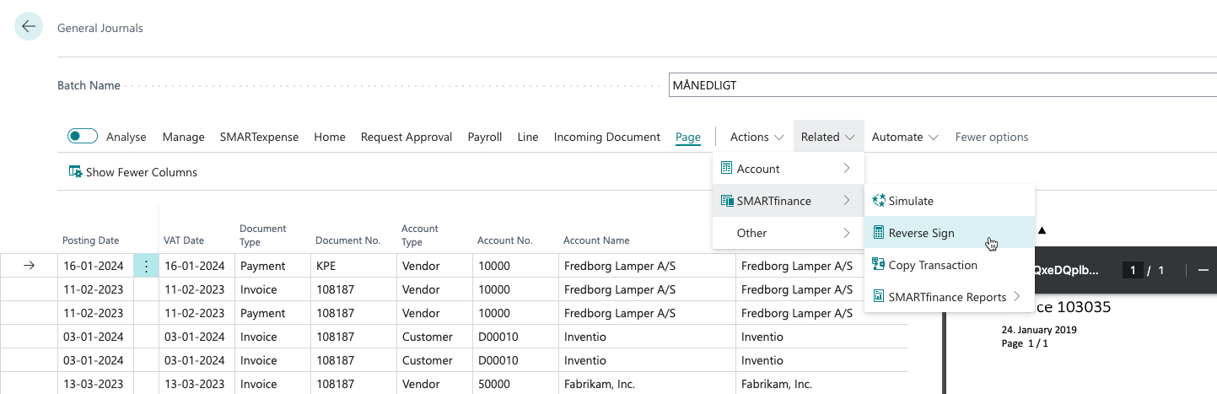The width and height of the screenshot is (1217, 394).
Task: Collapse the Related dropdown
Action: [828, 137]
